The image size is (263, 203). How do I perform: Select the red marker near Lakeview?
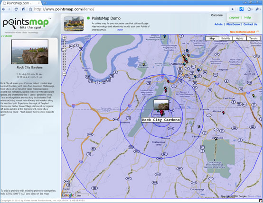(223, 113)
